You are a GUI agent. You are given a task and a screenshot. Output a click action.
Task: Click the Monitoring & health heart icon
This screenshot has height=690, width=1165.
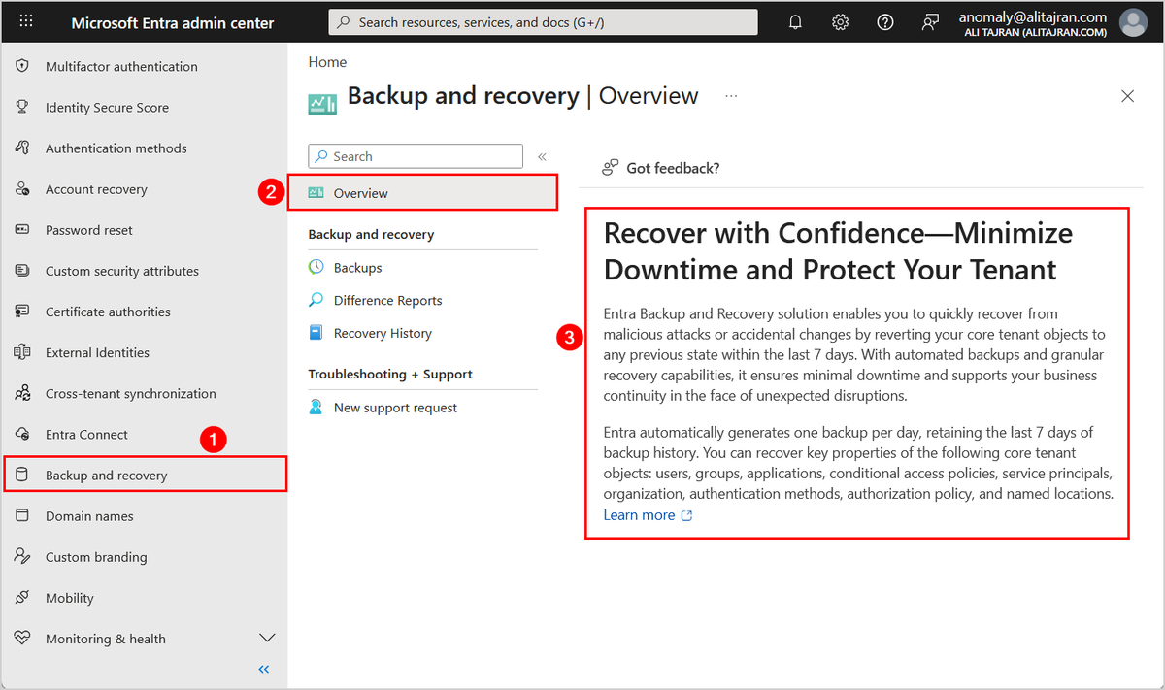(23, 639)
